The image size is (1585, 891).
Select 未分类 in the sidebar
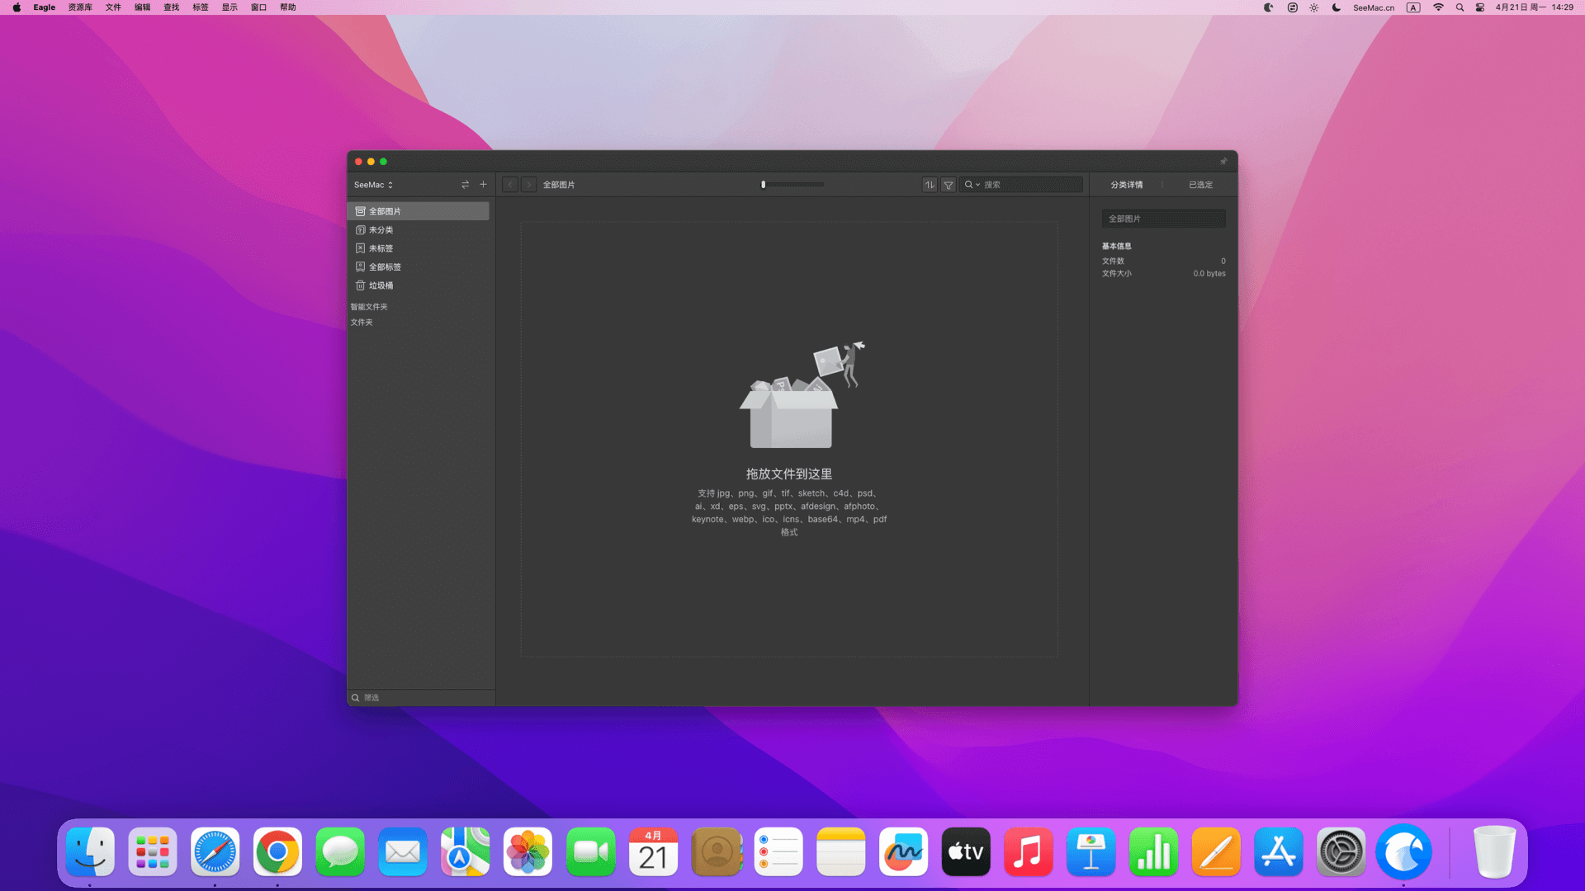(381, 230)
